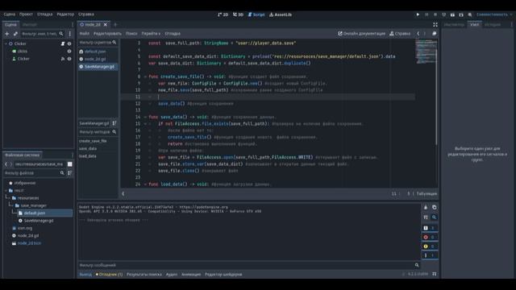Switch to the 2D workspace
516x290 pixels.
(x=223, y=14)
